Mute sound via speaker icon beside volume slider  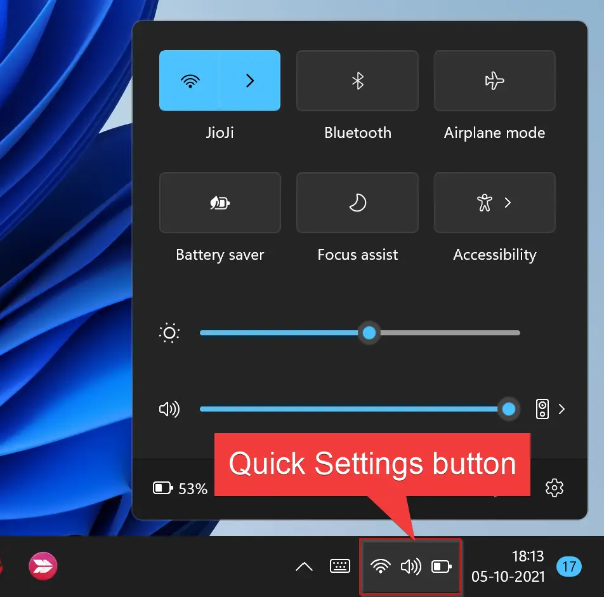point(169,409)
